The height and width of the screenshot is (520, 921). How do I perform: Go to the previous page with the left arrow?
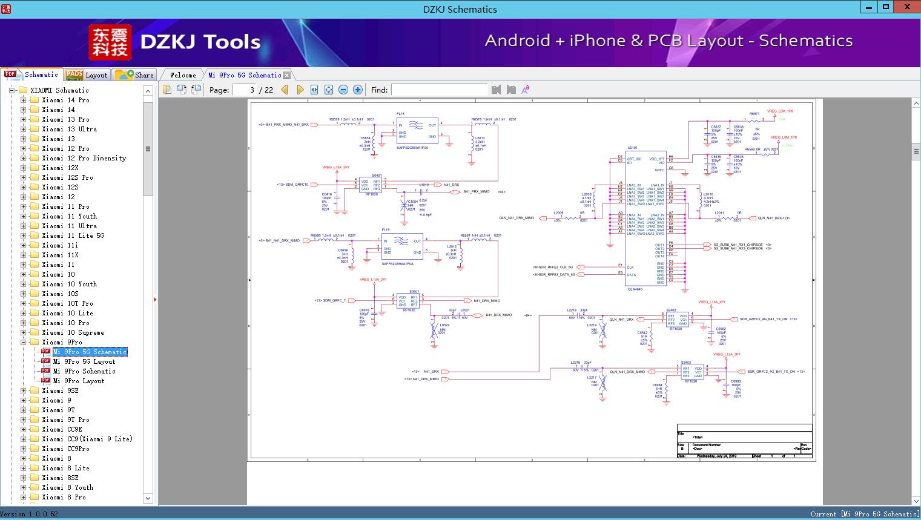pyautogui.click(x=285, y=90)
